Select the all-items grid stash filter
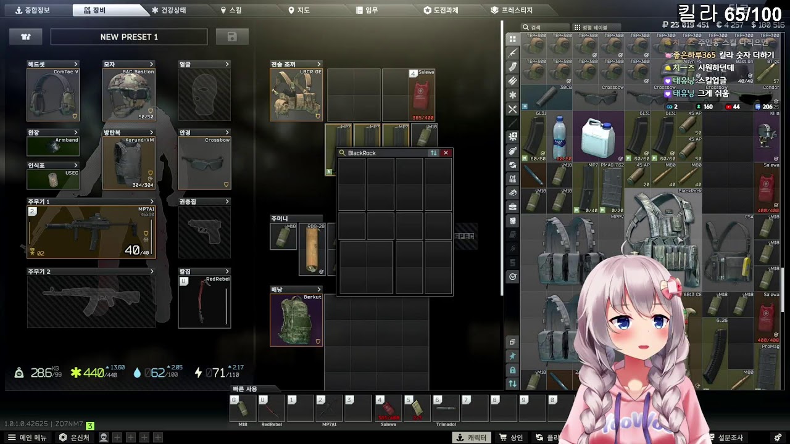Image resolution: width=790 pixels, height=444 pixels. coord(512,39)
